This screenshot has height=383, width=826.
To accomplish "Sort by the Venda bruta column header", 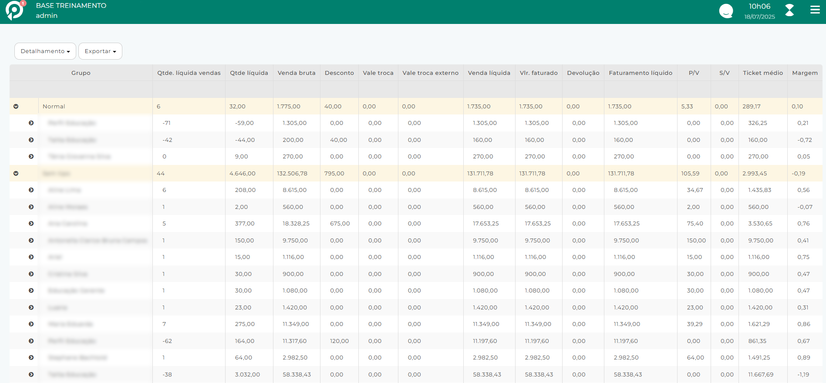I will coord(296,73).
